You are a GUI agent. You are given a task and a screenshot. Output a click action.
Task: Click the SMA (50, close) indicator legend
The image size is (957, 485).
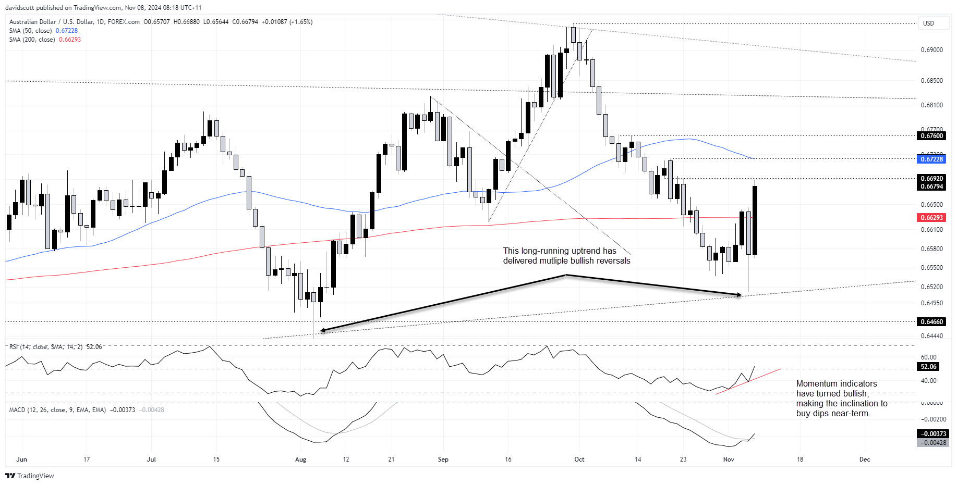[x=43, y=31]
